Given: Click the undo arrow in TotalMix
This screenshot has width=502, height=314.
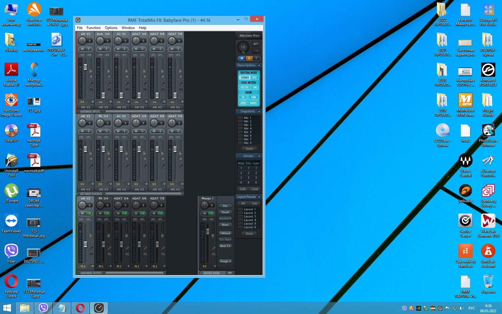Looking at the screenshot, I should (256, 44).
